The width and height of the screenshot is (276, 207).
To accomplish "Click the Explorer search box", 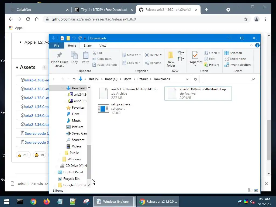I will click(x=230, y=79).
